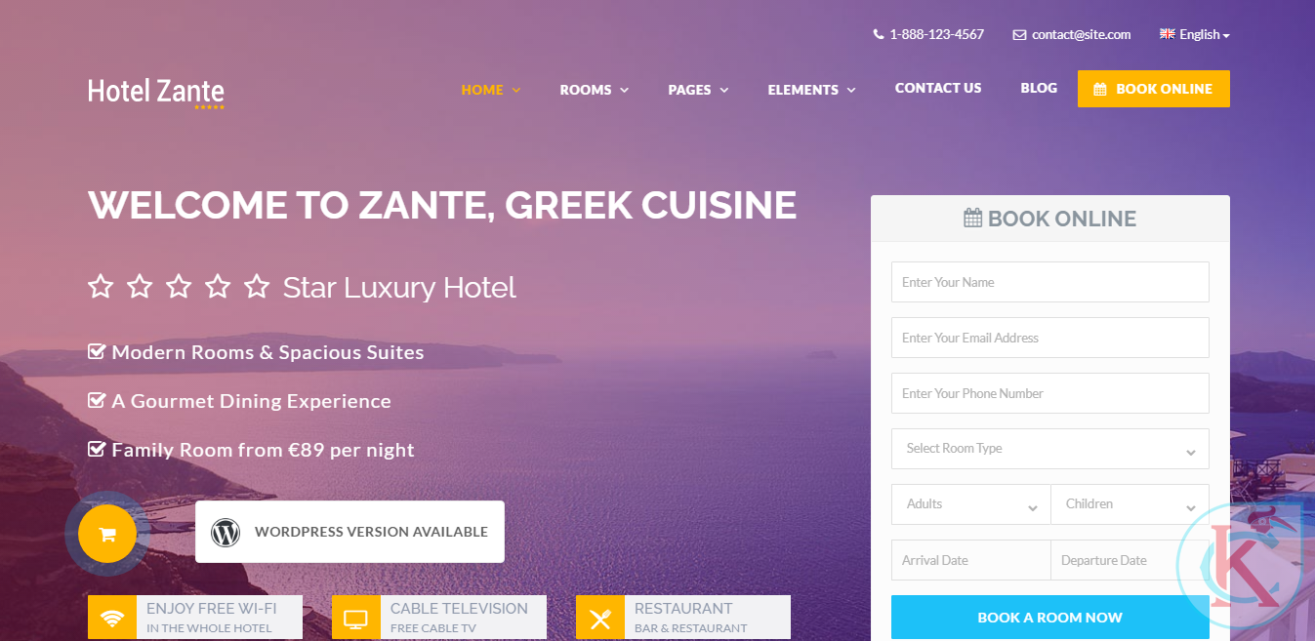Viewport: 1315px width, 641px height.
Task: Click the yellow shopping cart icon
Action: click(107, 534)
